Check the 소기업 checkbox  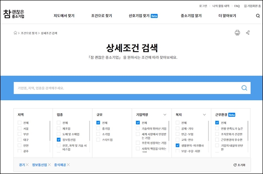pos(98,134)
